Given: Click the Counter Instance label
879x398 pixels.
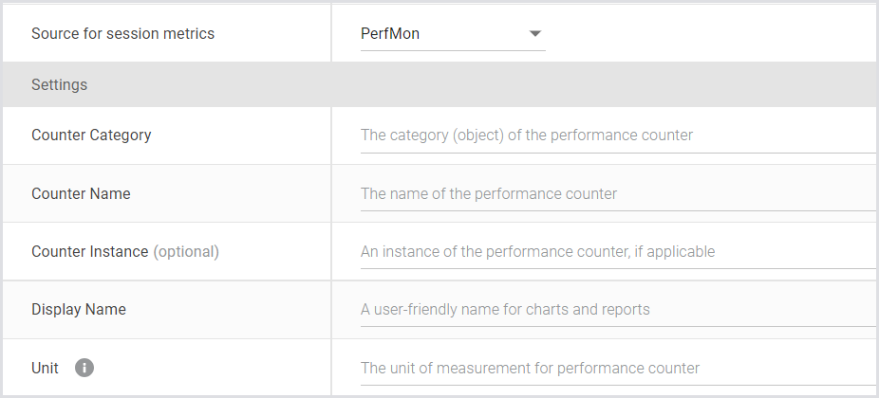Looking at the screenshot, I should click(89, 252).
